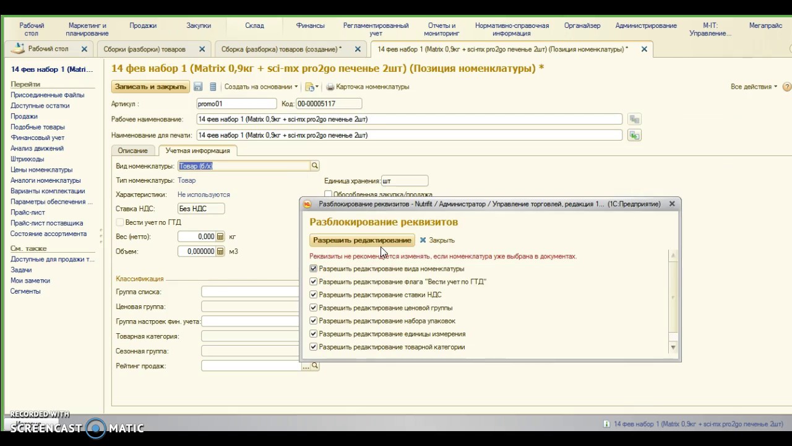This screenshot has height=446, width=792.
Task: Open the reports icon dropdown before Карточка номенклатуры
Action: point(311,87)
